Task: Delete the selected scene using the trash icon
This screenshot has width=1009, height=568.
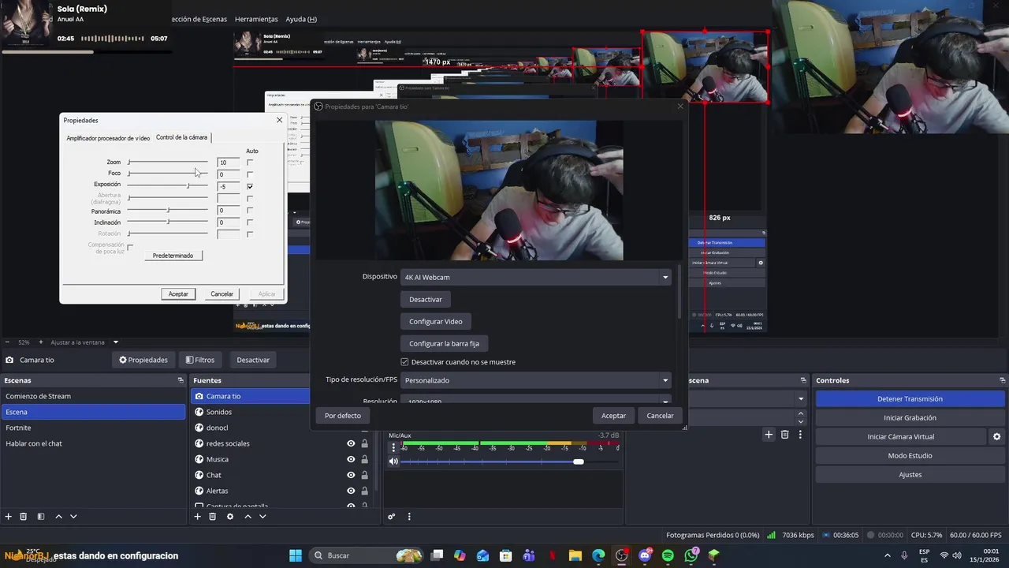Action: [24, 517]
